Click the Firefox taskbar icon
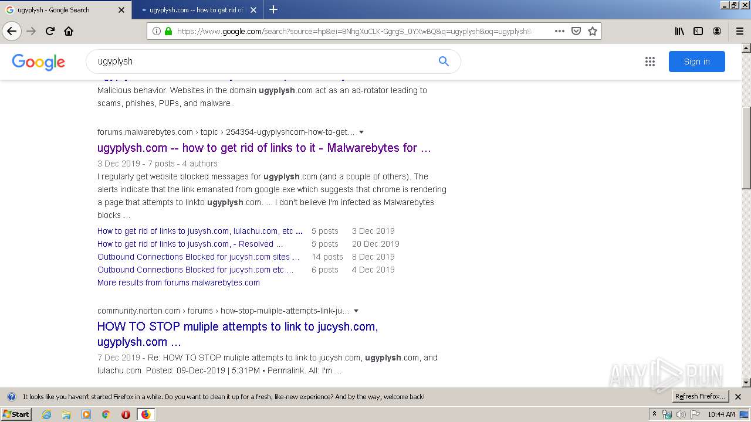This screenshot has width=751, height=422. click(x=146, y=414)
